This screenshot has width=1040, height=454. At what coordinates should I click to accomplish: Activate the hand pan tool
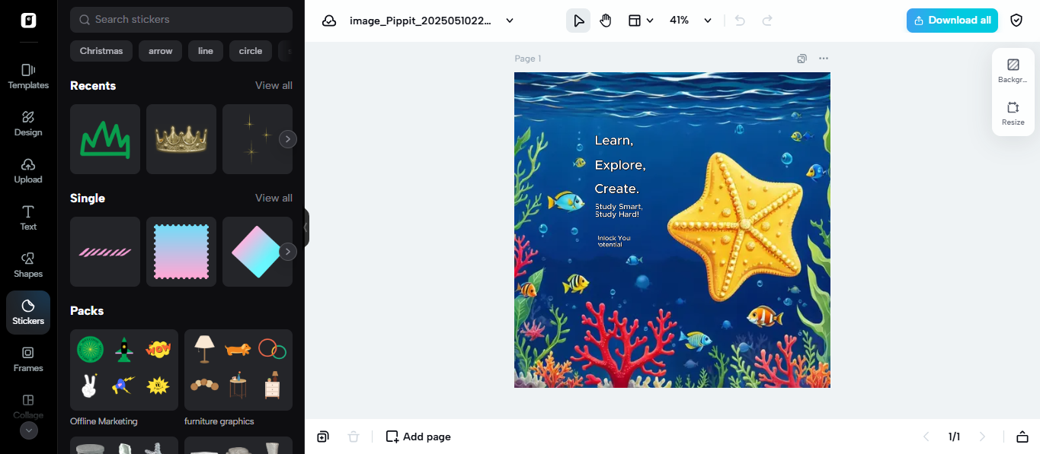point(605,21)
